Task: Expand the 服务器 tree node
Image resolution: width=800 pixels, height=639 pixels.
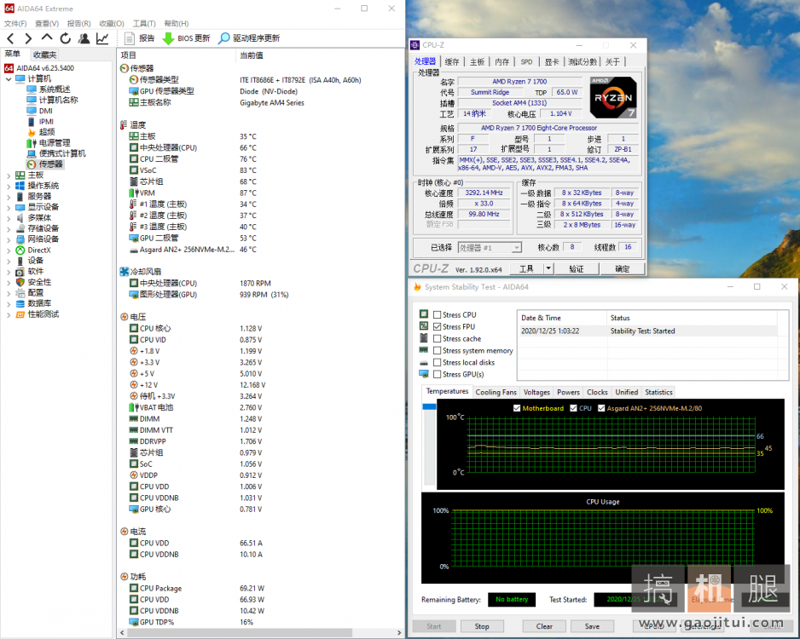Action: click(9, 197)
